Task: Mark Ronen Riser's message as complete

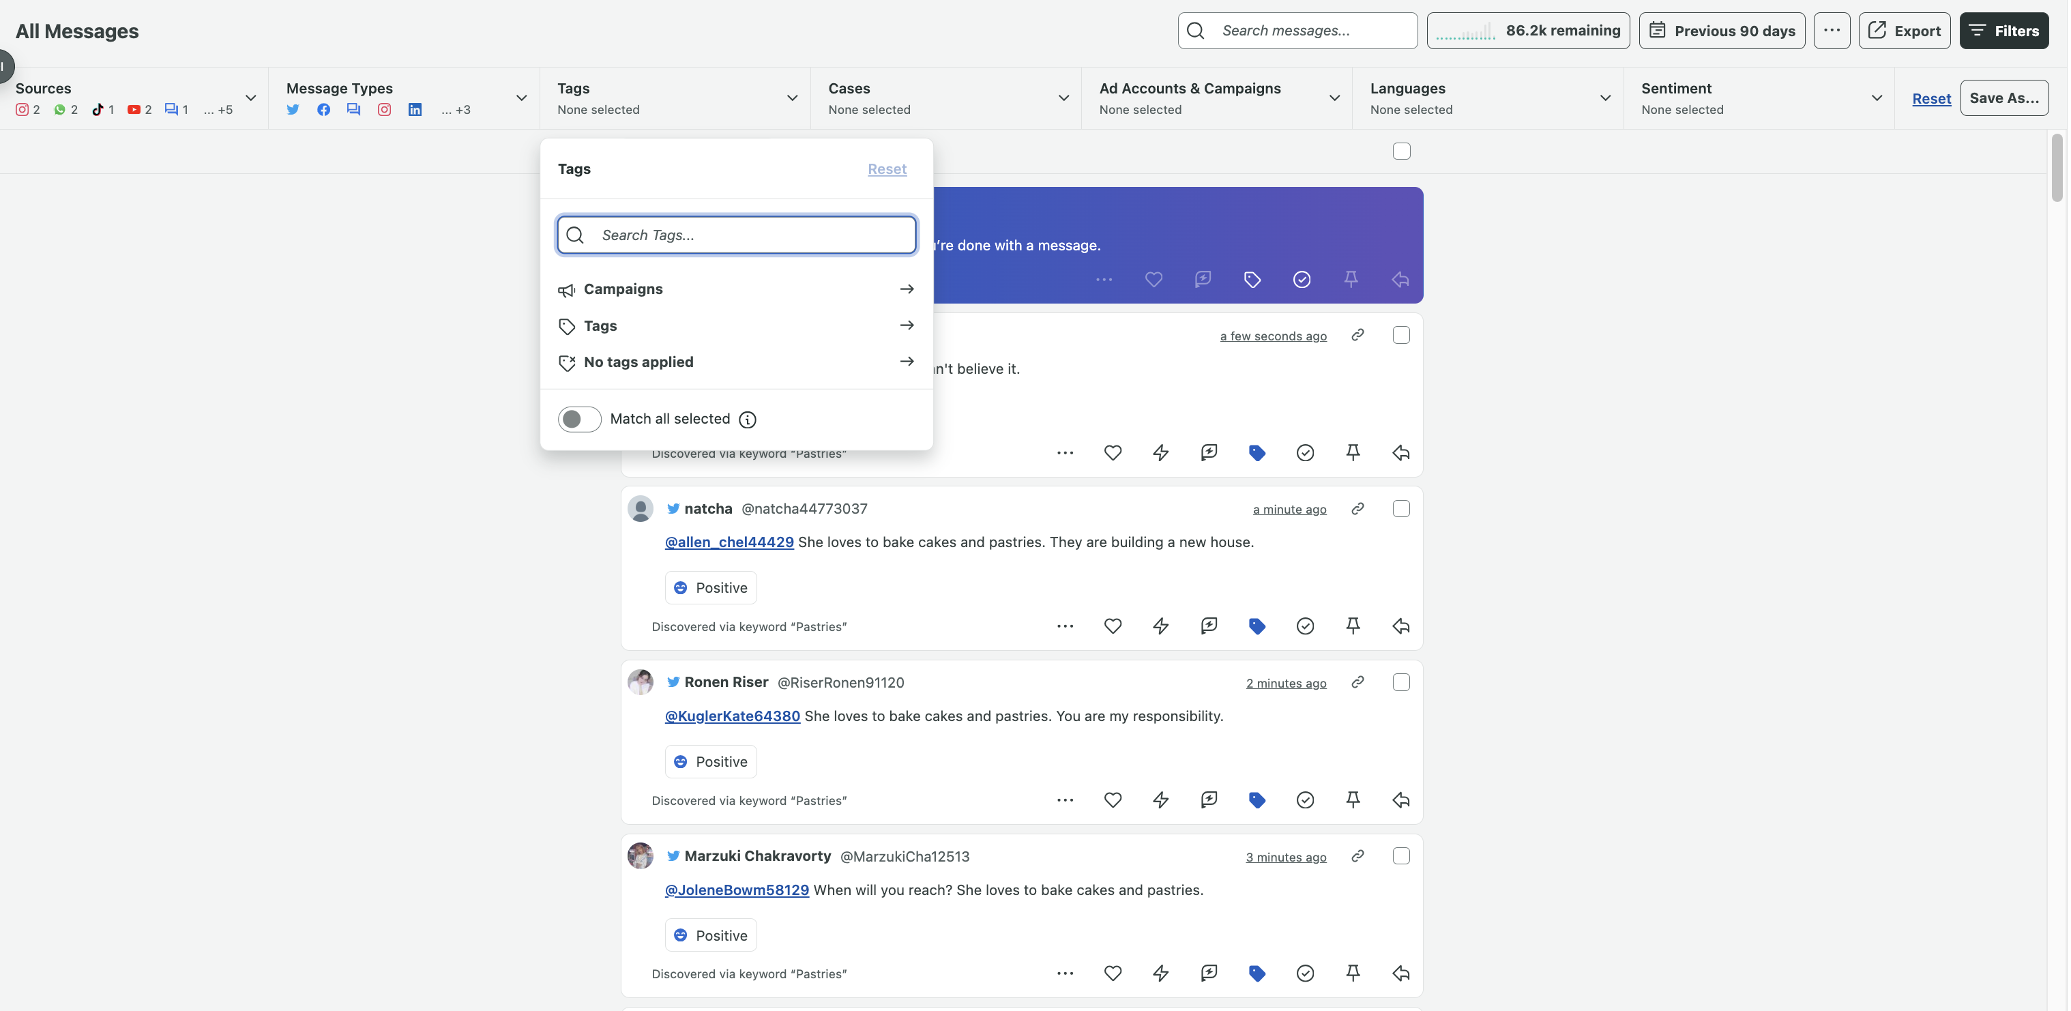Action: tap(1305, 800)
